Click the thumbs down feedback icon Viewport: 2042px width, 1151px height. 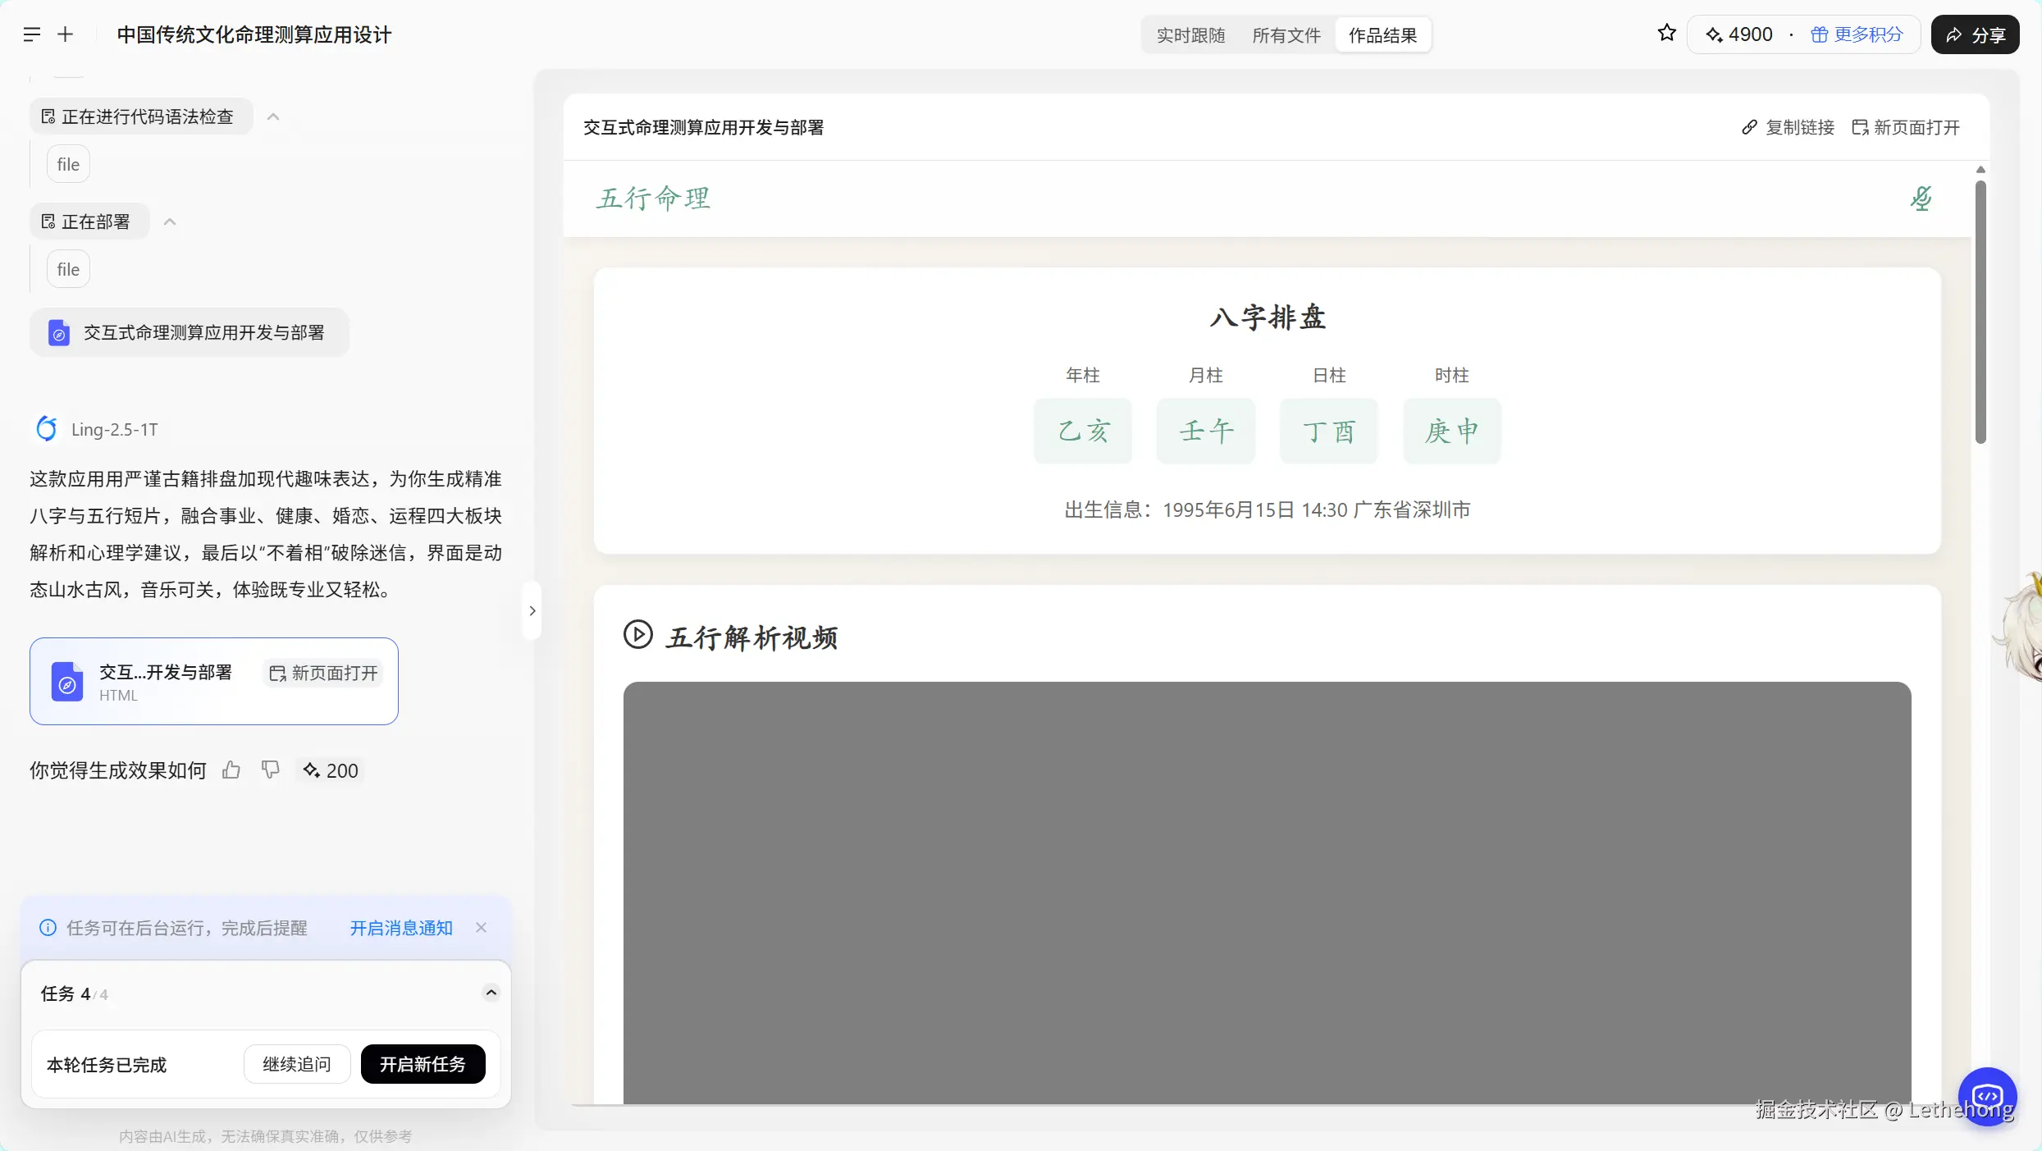pos(270,770)
